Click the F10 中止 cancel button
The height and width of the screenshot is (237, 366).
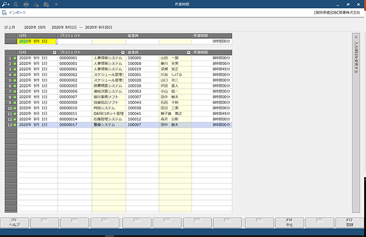290,223
